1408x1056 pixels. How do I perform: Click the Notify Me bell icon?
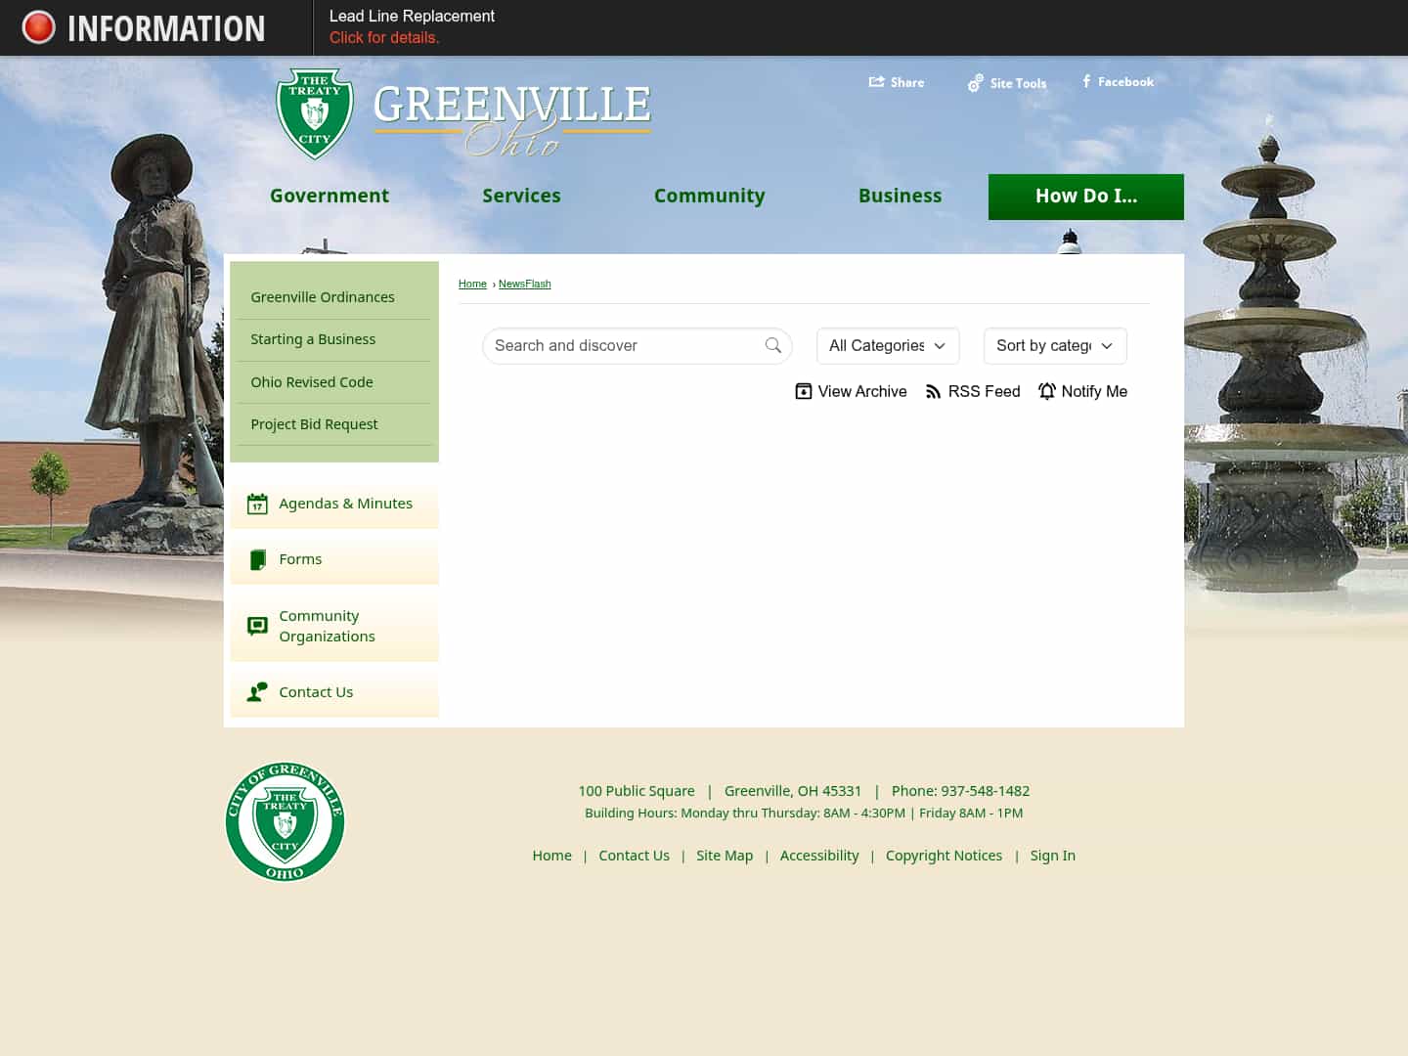1047,392
